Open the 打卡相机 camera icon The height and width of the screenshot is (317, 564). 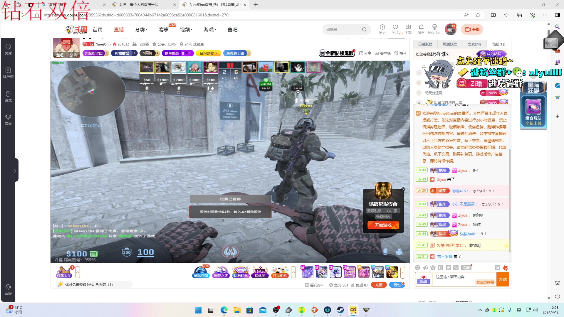pyautogui.click(x=280, y=272)
